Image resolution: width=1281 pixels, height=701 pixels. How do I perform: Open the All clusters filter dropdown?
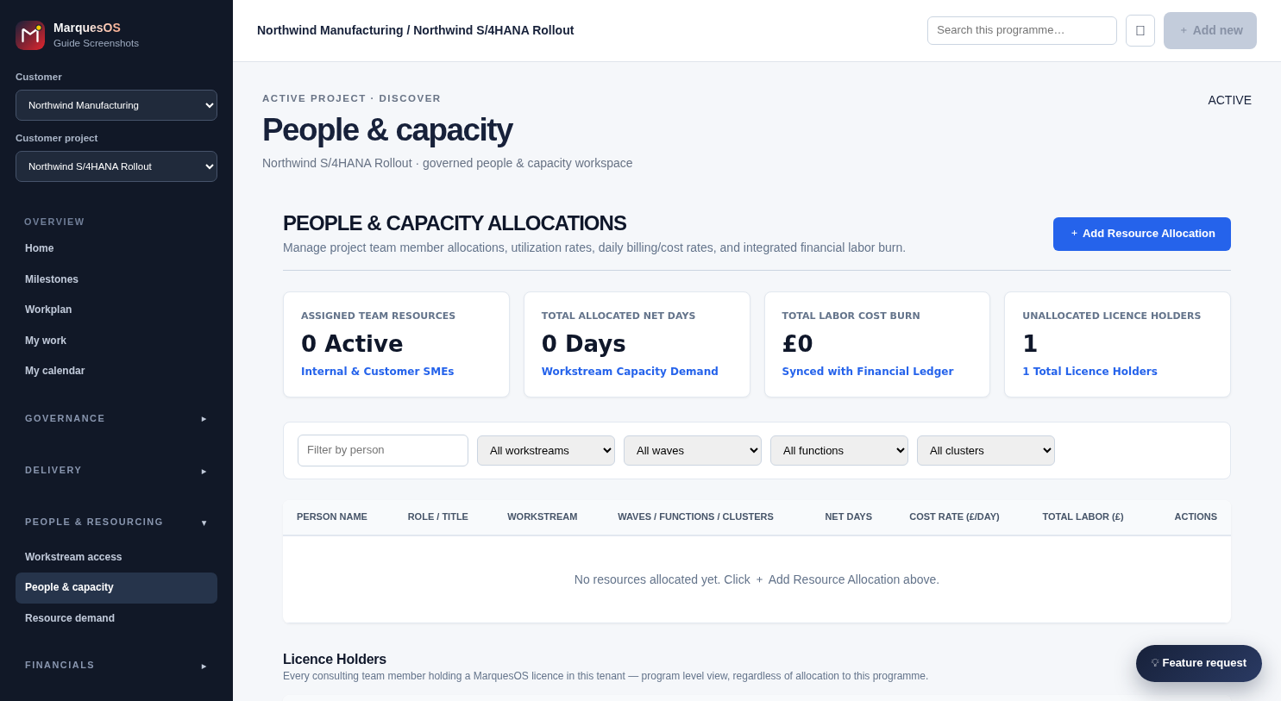(x=986, y=450)
